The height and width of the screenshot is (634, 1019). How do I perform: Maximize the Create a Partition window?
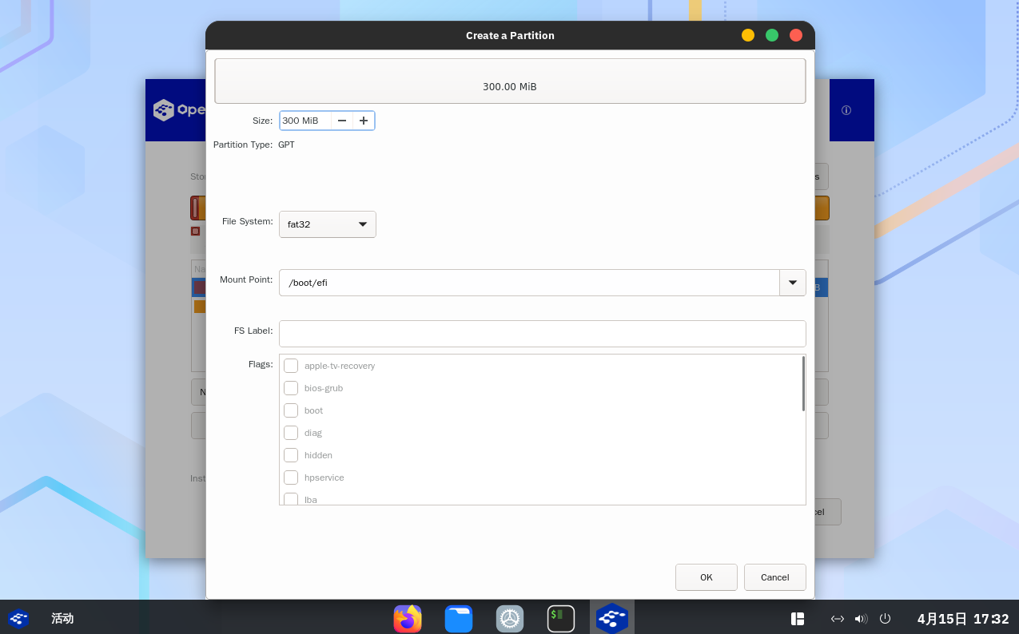coord(772,35)
